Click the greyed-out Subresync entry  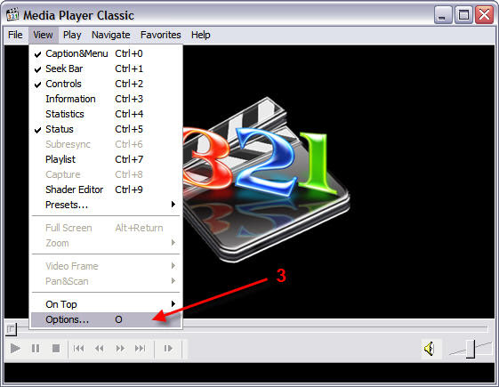pyautogui.click(x=106, y=144)
